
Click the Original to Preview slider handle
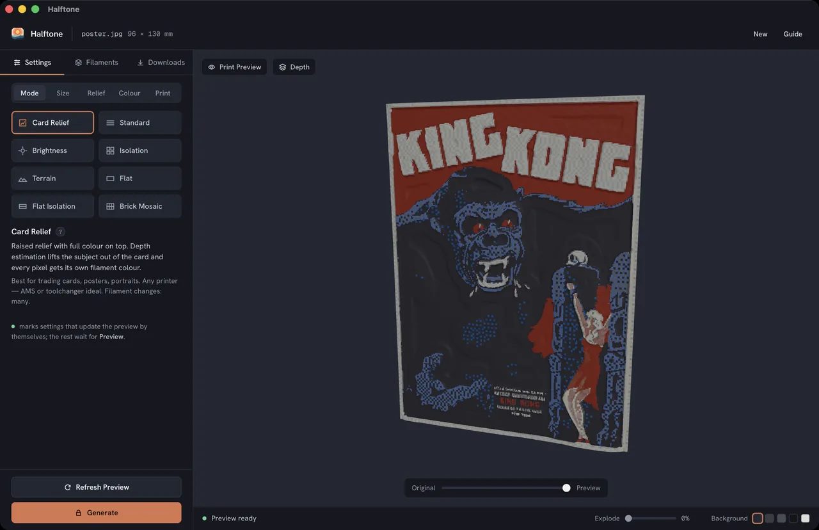(x=566, y=488)
